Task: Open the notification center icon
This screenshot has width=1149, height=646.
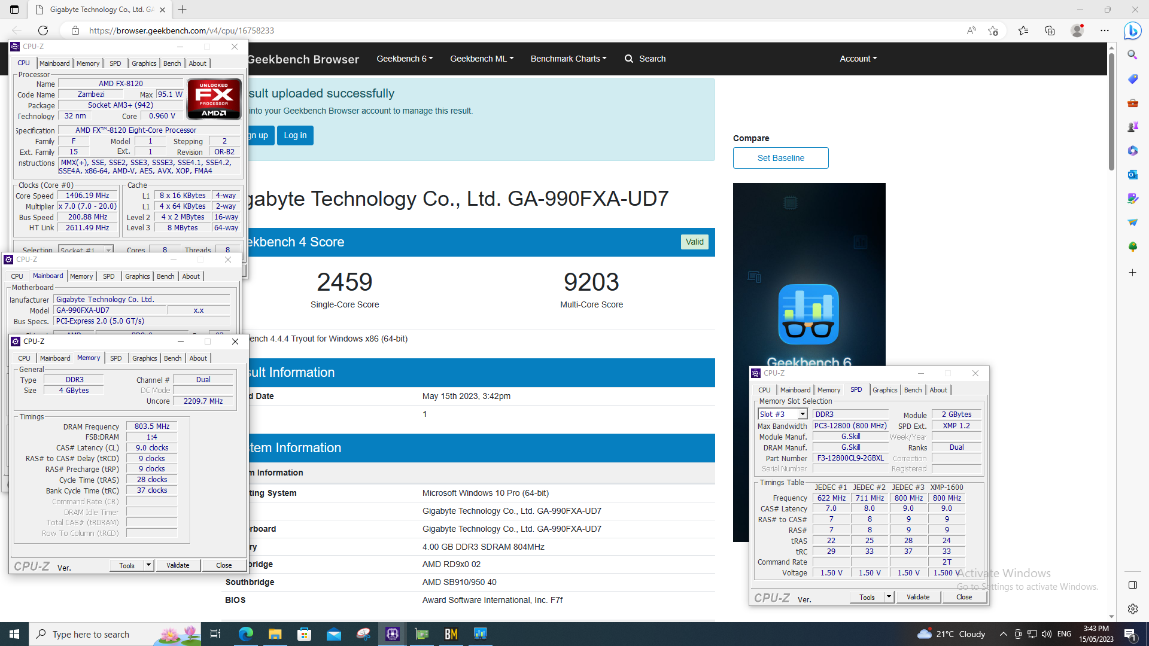Action: click(x=1130, y=634)
